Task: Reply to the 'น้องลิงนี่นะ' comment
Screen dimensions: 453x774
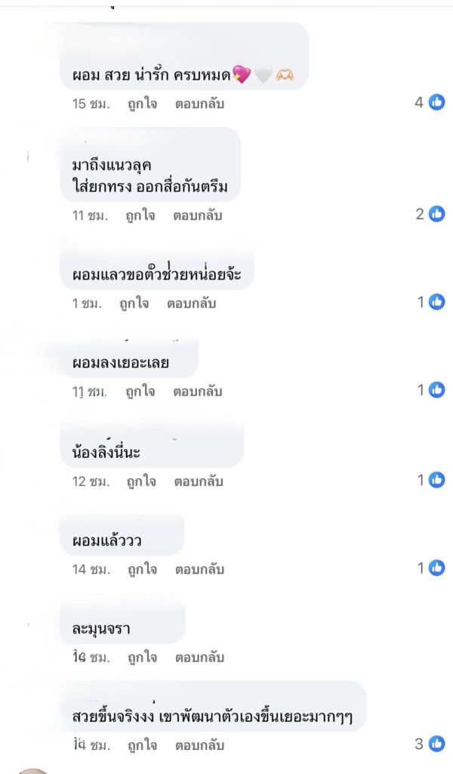Action: click(198, 481)
